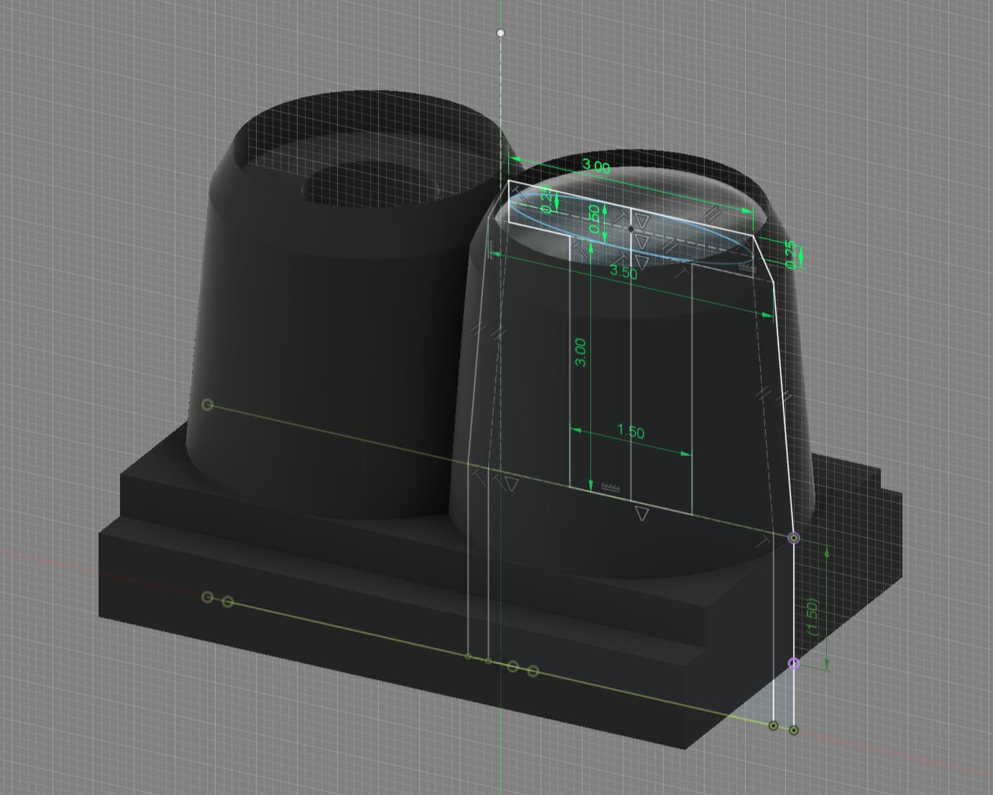Select the "3.00" dimension above the ellipse
The width and height of the screenshot is (993, 795).
pyautogui.click(x=596, y=166)
